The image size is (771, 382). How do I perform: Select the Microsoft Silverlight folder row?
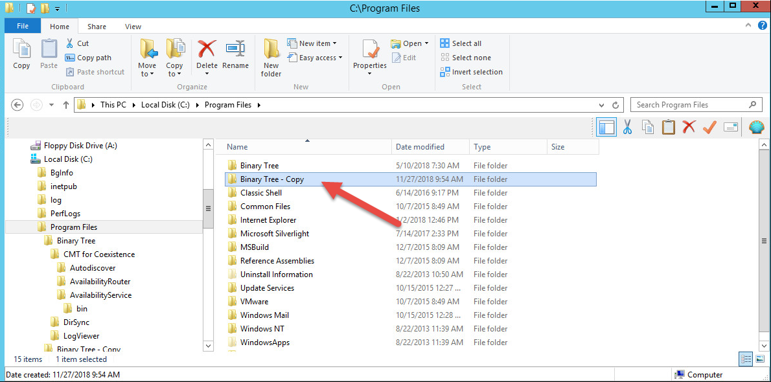(x=411, y=234)
